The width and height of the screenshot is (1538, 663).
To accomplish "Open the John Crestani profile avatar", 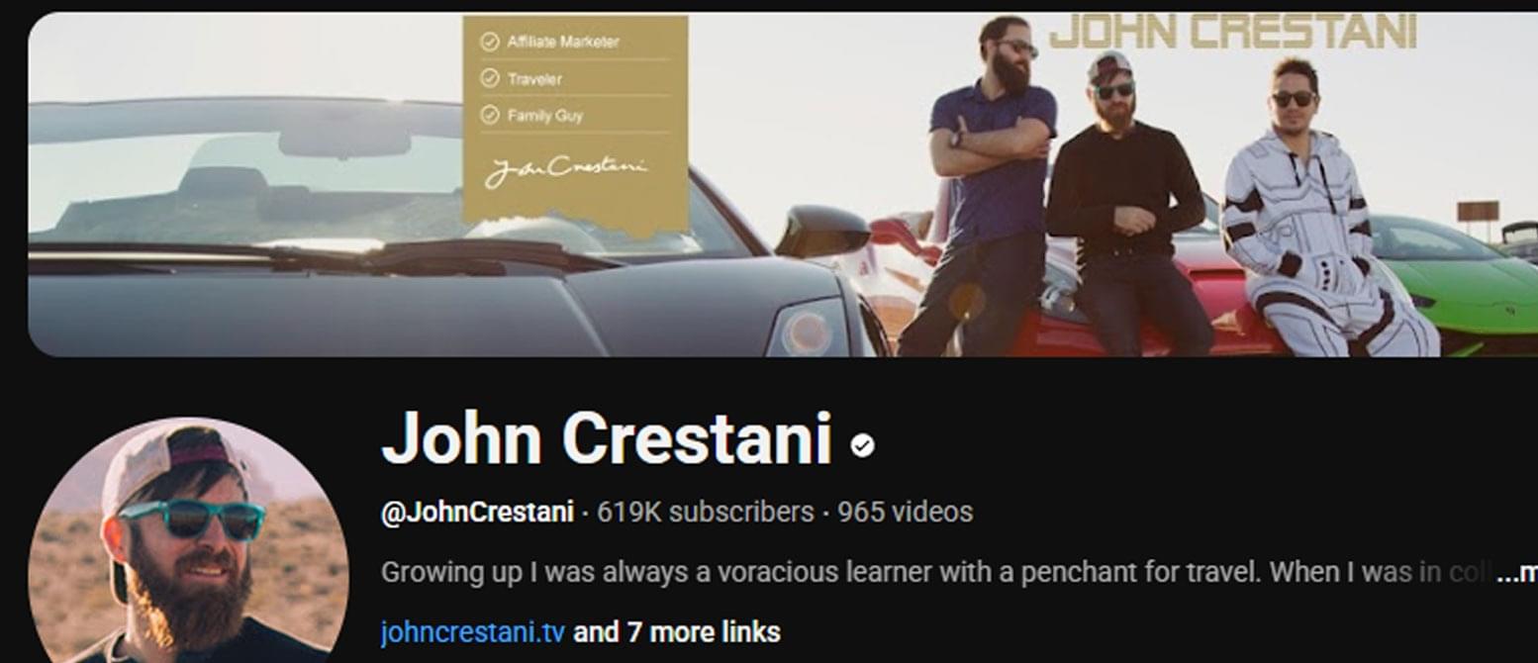I will 188,540.
